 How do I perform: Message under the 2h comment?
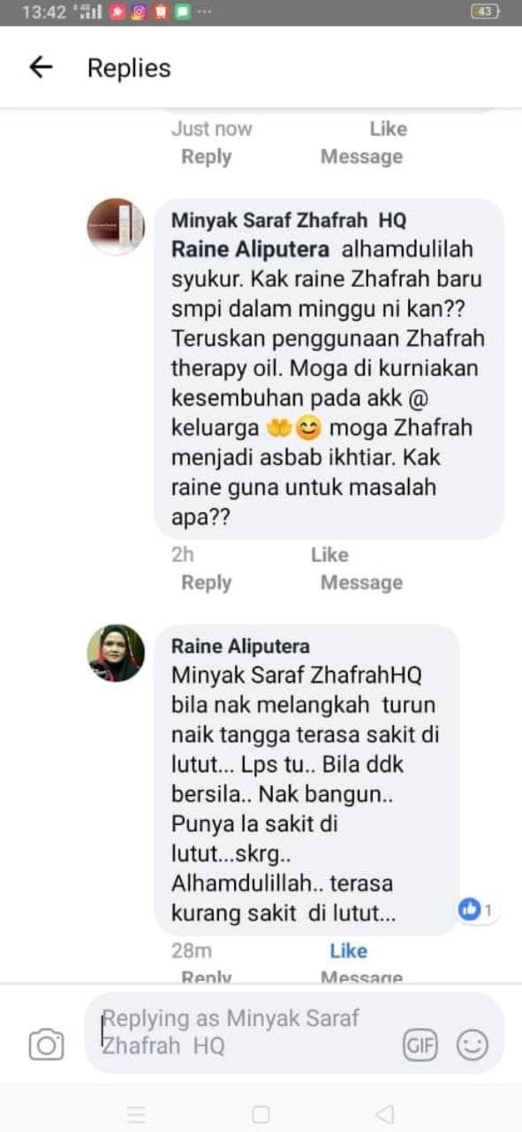click(x=361, y=583)
